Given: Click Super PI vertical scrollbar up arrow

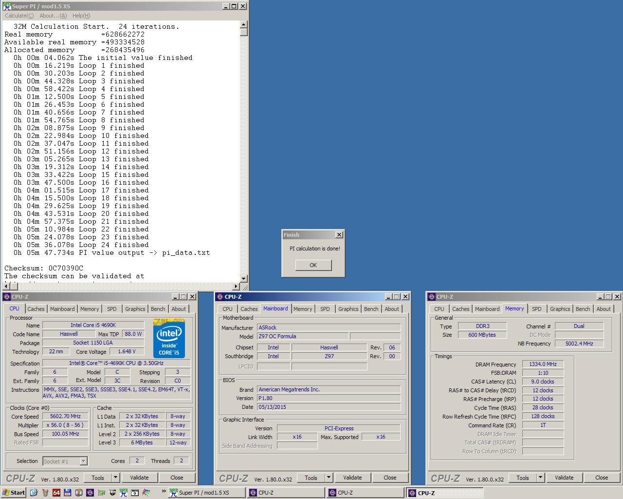Looking at the screenshot, I should click(x=244, y=24).
